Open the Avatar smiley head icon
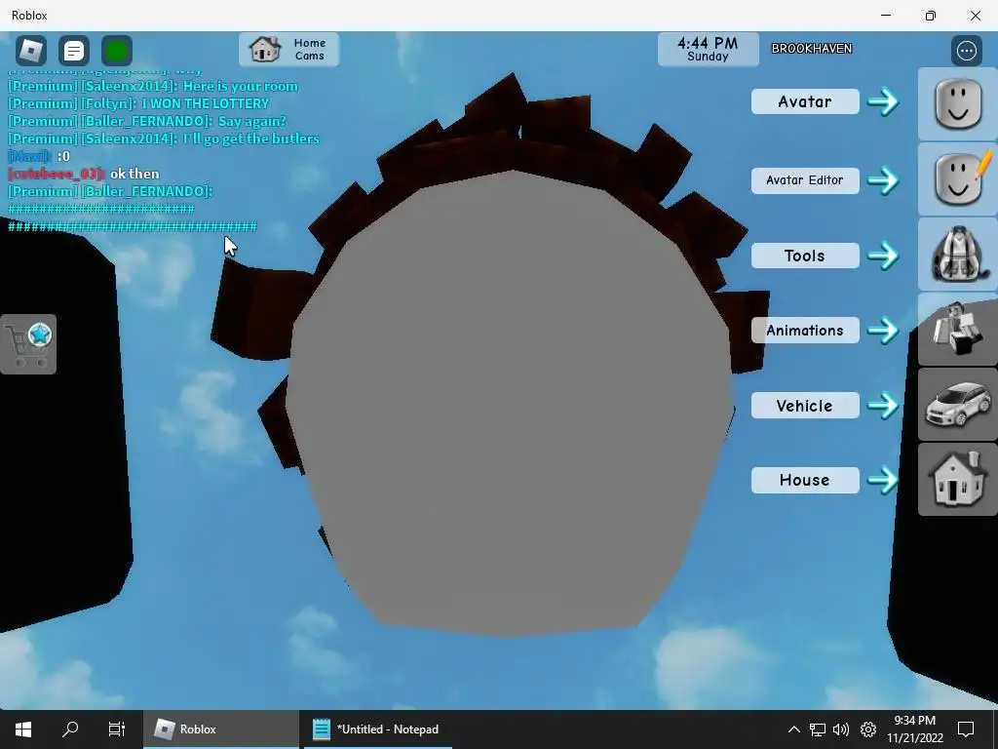This screenshot has height=749, width=998. pyautogui.click(x=958, y=103)
